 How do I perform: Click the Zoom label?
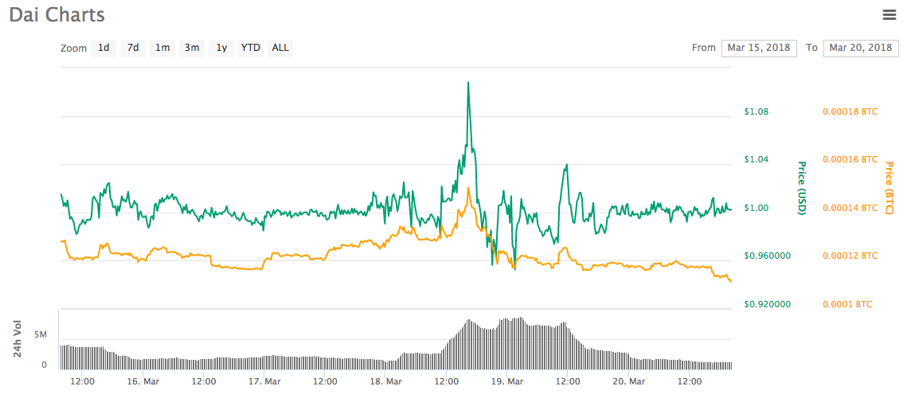click(73, 48)
